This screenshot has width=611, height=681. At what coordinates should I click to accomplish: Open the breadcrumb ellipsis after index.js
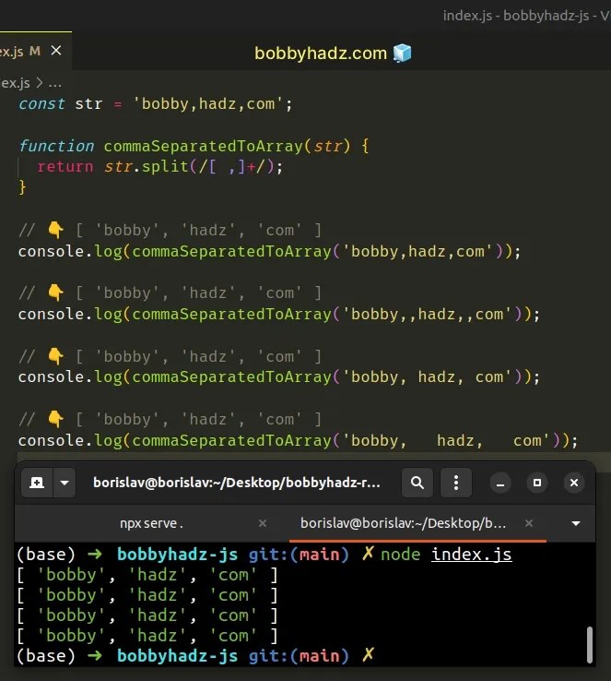[x=54, y=83]
